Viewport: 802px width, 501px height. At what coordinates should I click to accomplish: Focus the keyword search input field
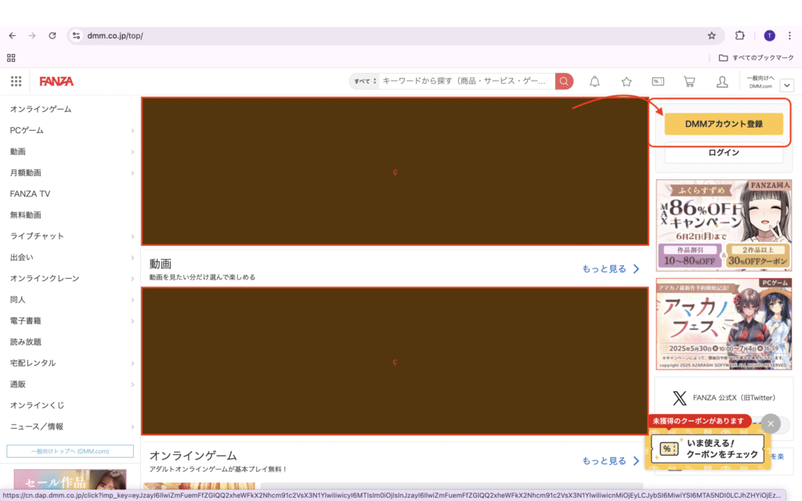(467, 81)
